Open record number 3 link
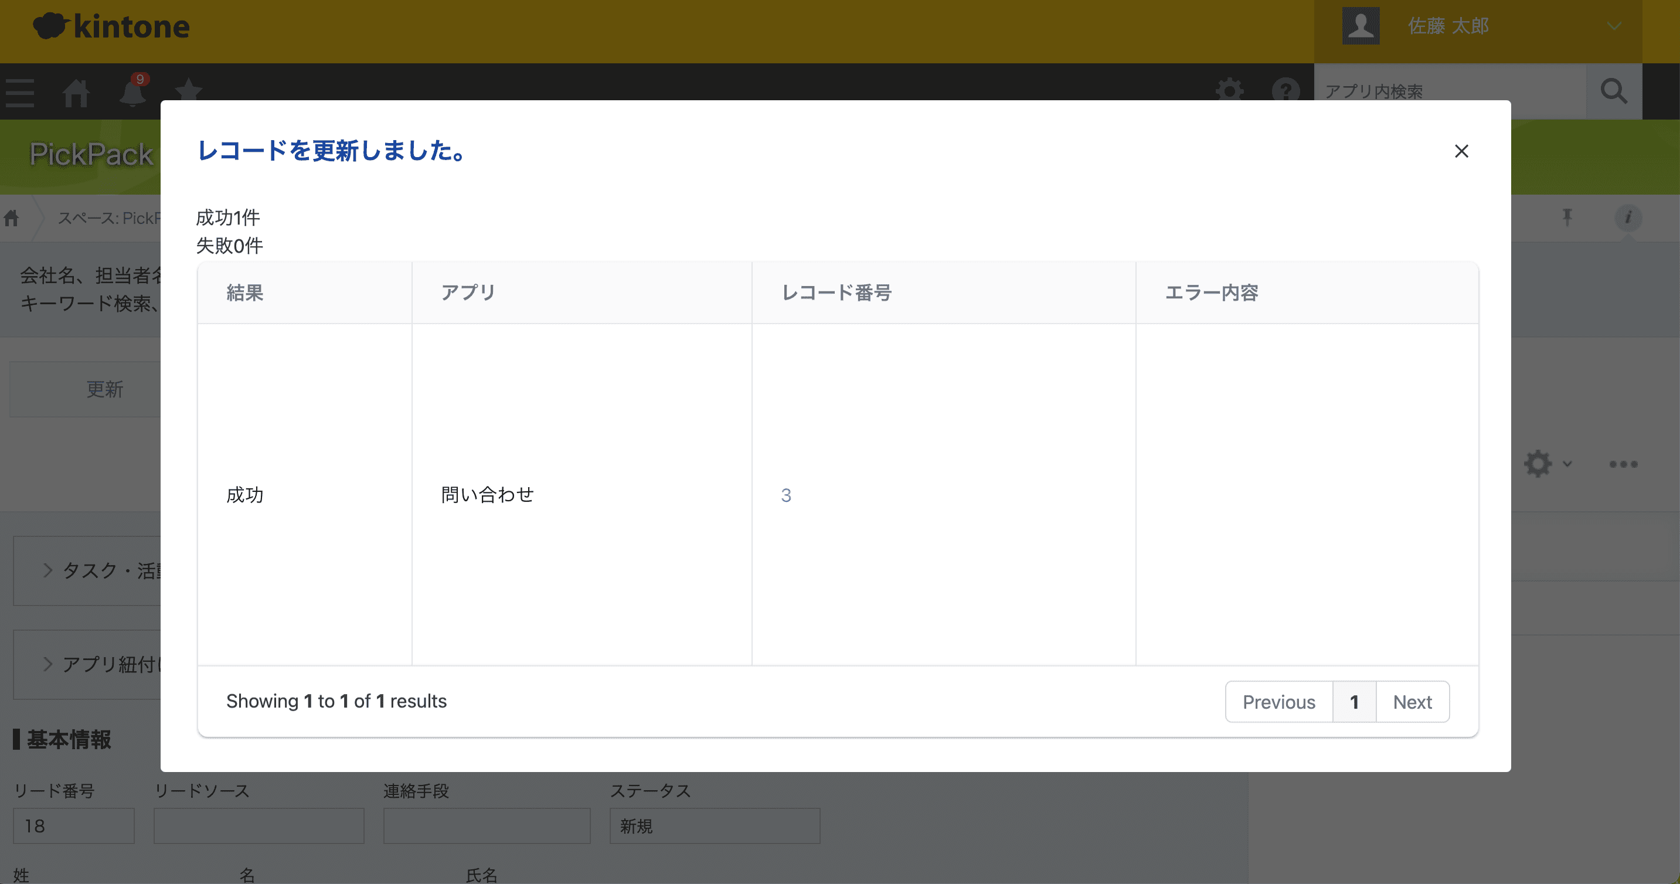This screenshot has height=884, width=1680. click(x=786, y=495)
